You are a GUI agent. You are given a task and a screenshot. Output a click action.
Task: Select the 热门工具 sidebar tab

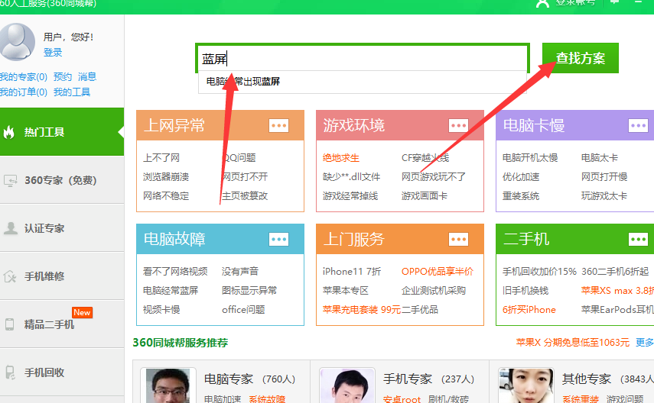click(x=62, y=132)
